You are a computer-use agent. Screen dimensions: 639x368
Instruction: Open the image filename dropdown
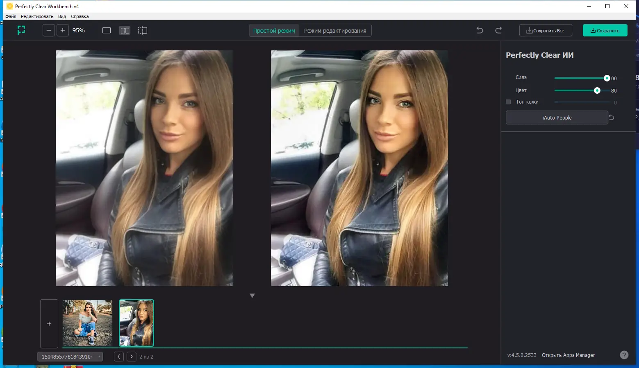70,357
